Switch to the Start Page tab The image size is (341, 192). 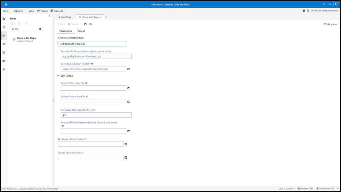[x=65, y=17]
